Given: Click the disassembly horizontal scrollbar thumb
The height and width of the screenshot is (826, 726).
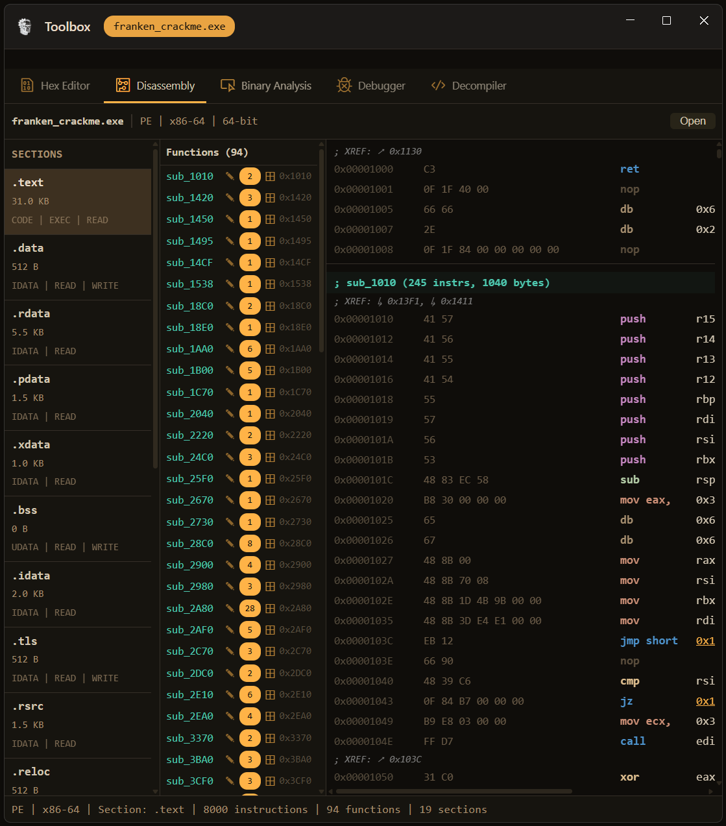Looking at the screenshot, I should pyautogui.click(x=454, y=791).
